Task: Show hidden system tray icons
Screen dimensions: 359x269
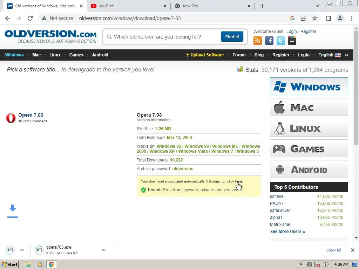Action: point(301,264)
